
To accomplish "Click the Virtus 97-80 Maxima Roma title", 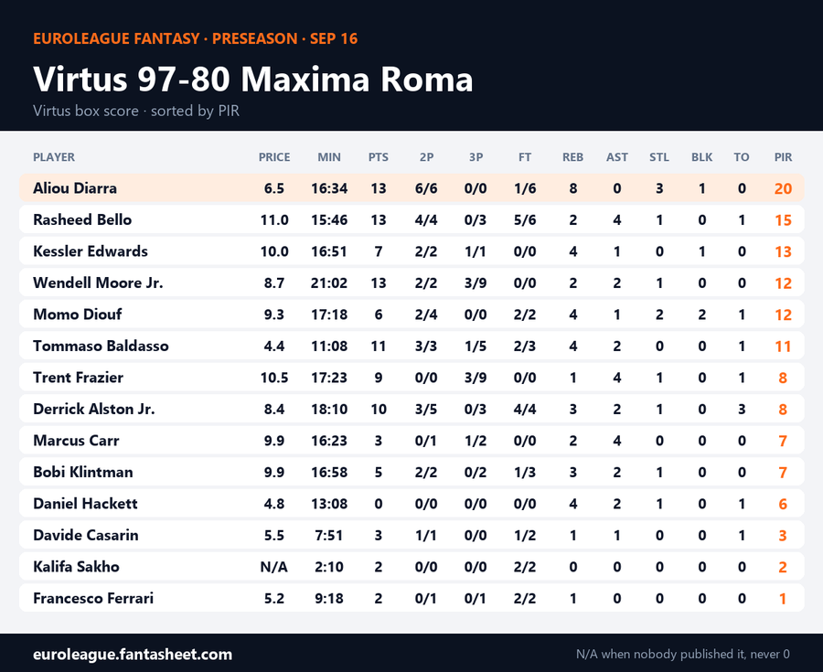I will pos(253,80).
